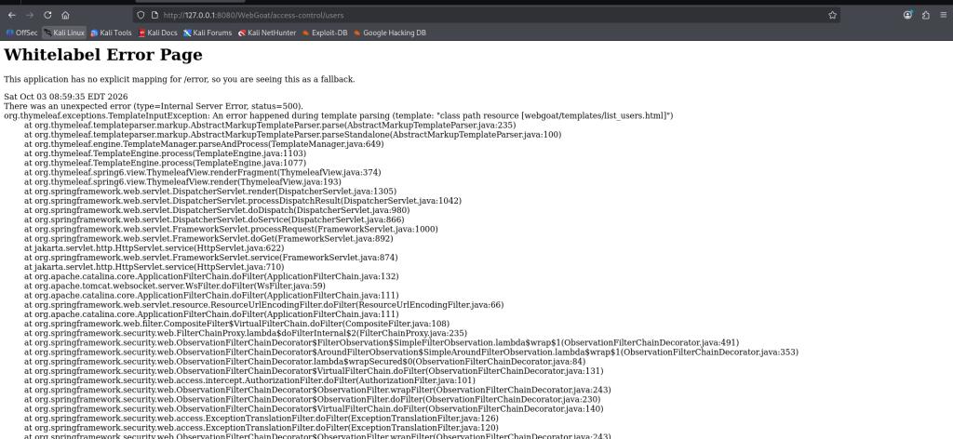Open the browser home page
953x439 pixels.
[x=66, y=15]
